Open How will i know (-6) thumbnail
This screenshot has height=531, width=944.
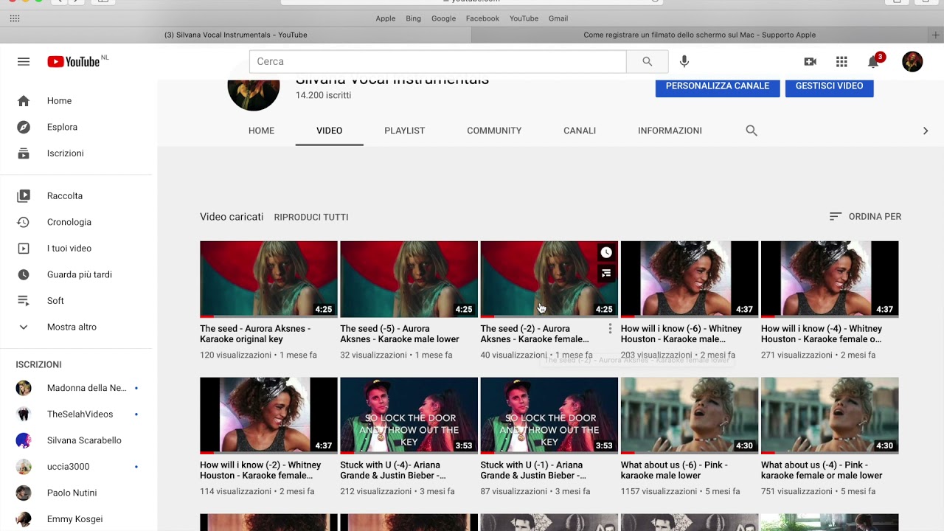[x=690, y=280]
